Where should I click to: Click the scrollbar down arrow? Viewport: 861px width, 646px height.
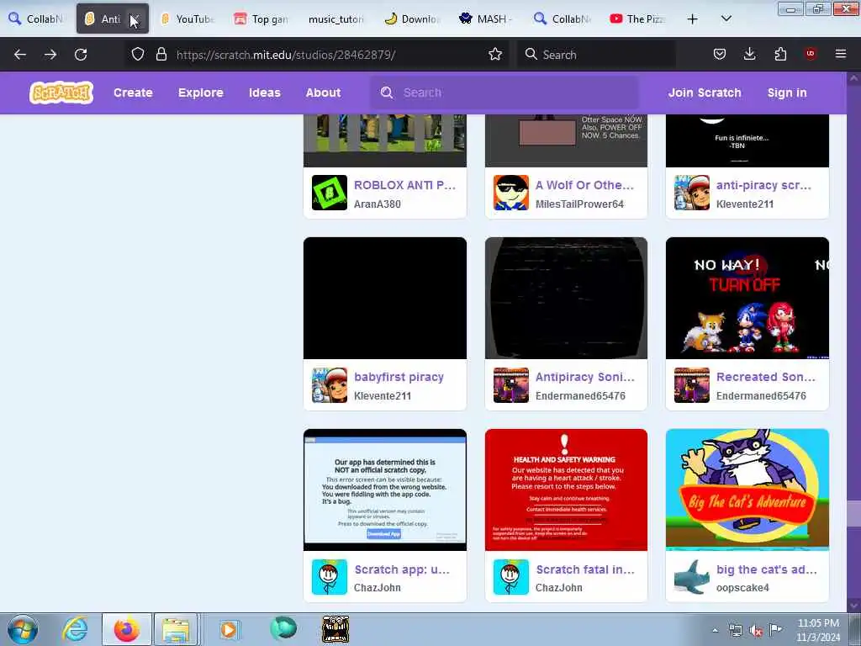tap(853, 605)
